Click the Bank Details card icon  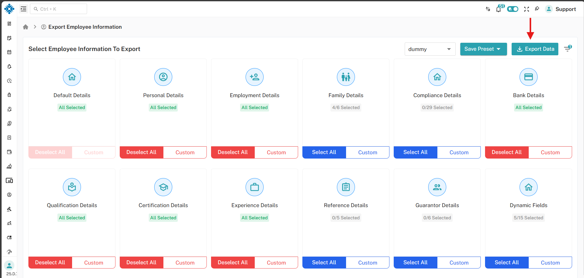point(528,77)
